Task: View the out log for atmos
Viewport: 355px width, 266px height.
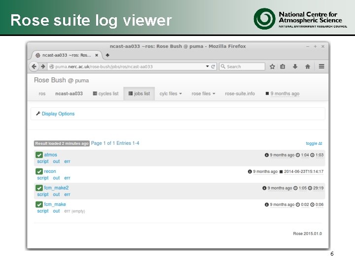Action: point(56,162)
